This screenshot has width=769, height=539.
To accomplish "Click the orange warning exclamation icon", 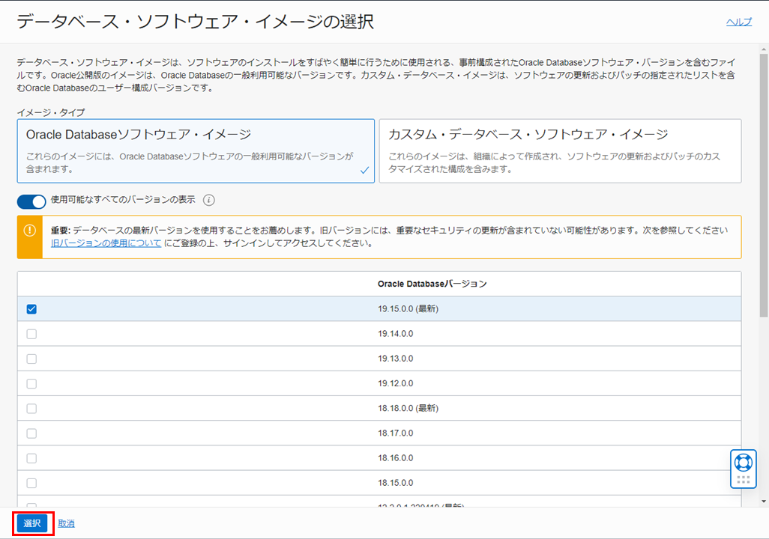I will click(x=30, y=231).
